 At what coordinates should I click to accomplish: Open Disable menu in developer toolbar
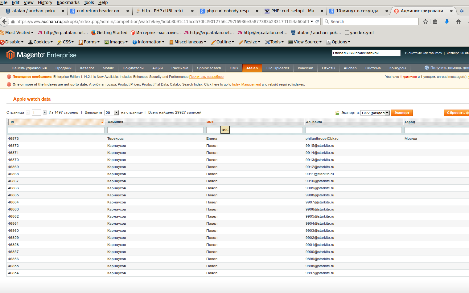point(12,42)
